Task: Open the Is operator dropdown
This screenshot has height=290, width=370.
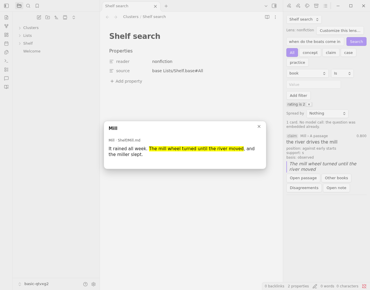Action: 342,73
